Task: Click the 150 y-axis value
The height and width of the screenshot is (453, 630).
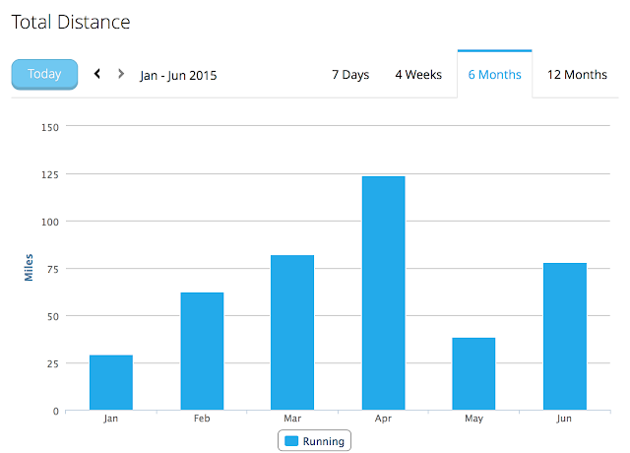Action: (x=50, y=127)
